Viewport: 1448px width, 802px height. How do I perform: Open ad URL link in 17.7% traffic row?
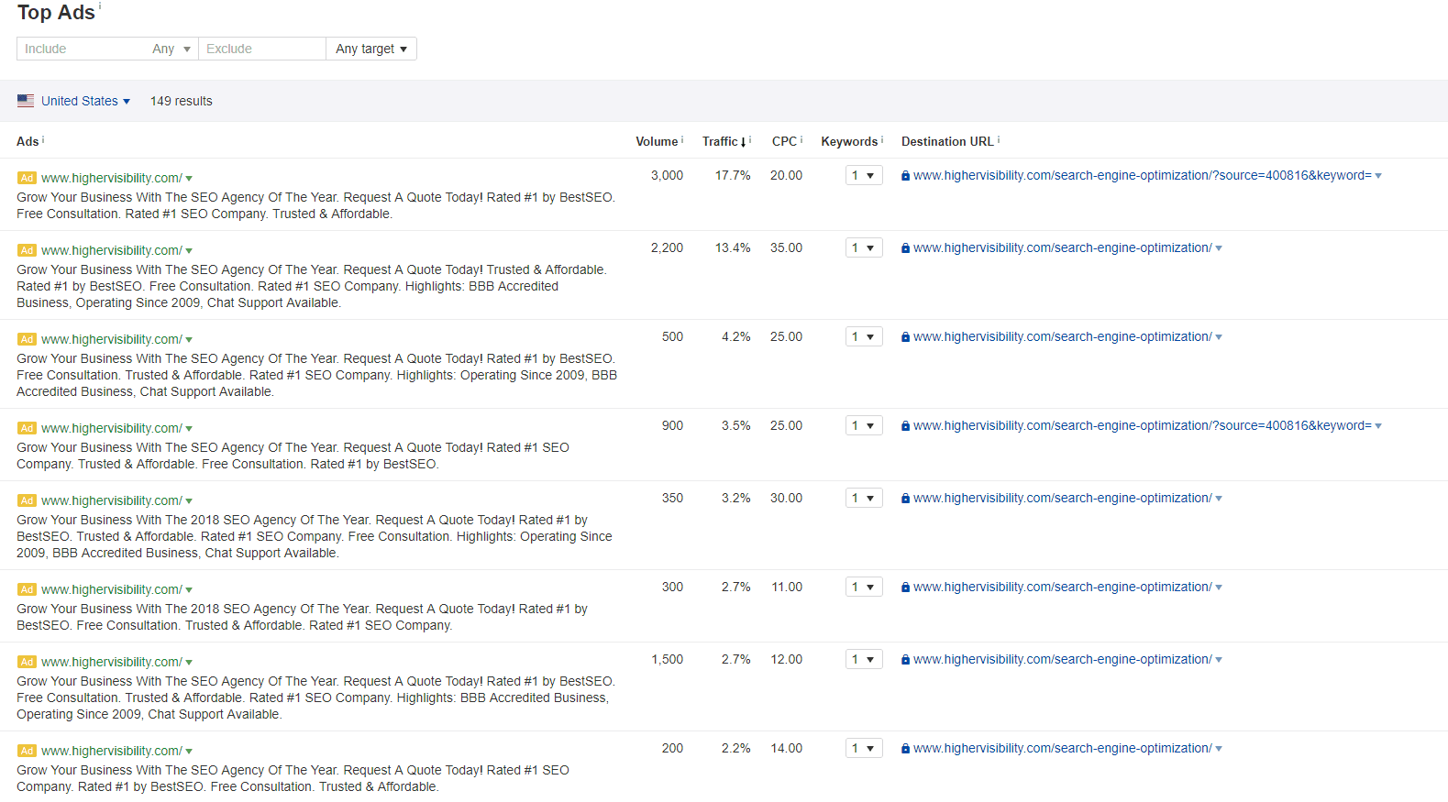pos(112,178)
